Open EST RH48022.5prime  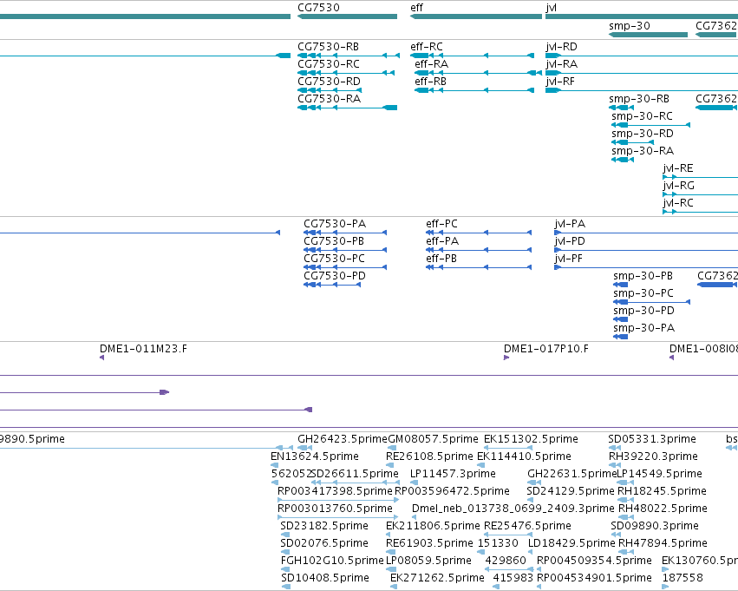[x=663, y=509]
